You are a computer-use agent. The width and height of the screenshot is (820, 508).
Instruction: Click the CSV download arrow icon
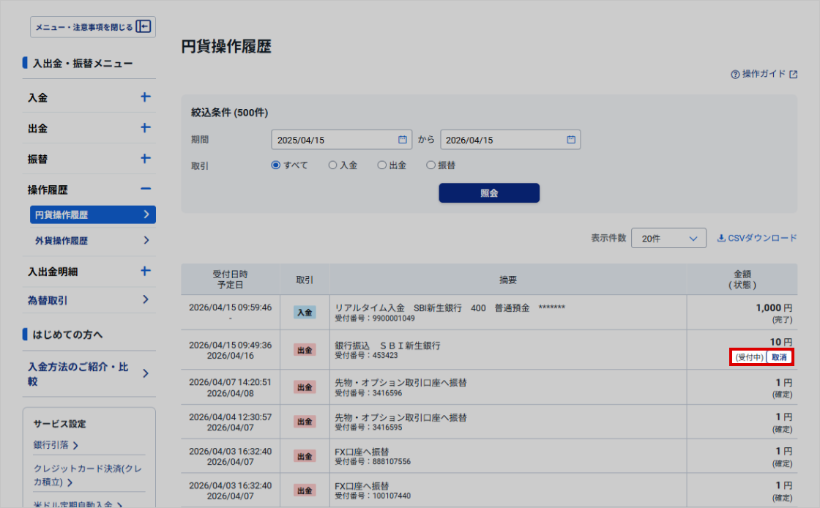pyautogui.click(x=721, y=238)
